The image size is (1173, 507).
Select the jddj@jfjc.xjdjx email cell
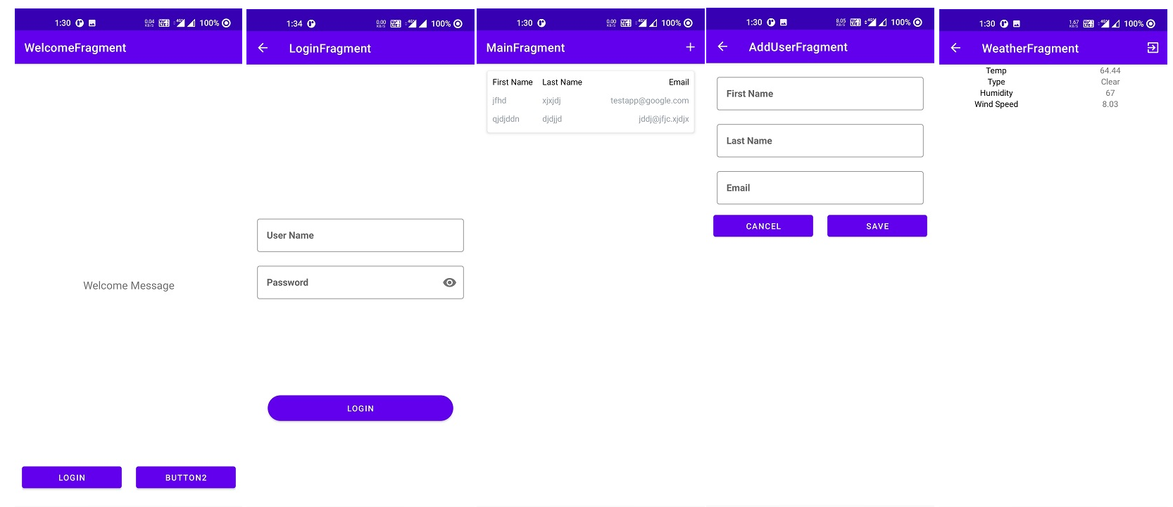point(664,119)
